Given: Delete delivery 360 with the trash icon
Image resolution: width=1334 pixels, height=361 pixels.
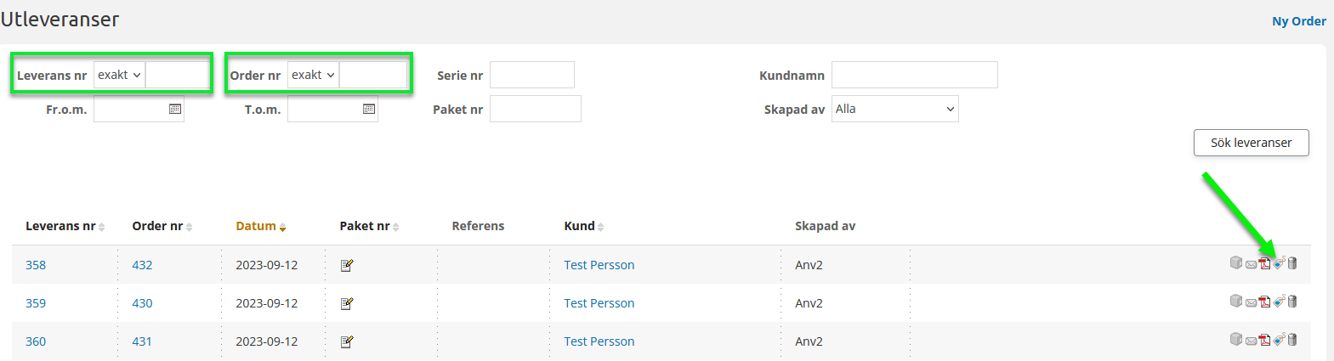Looking at the screenshot, I should click(x=1292, y=340).
